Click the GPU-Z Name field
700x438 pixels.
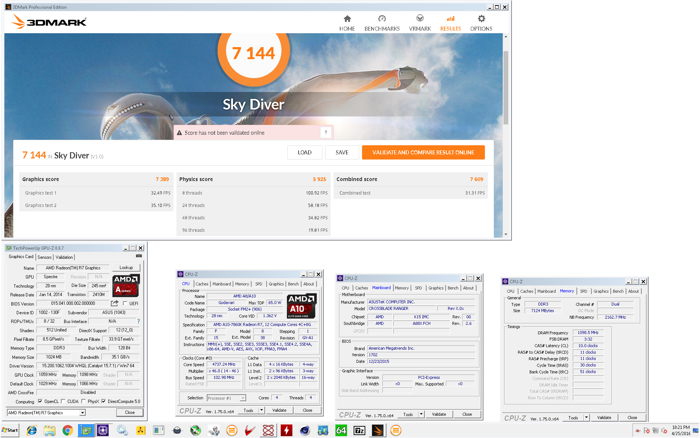click(73, 268)
